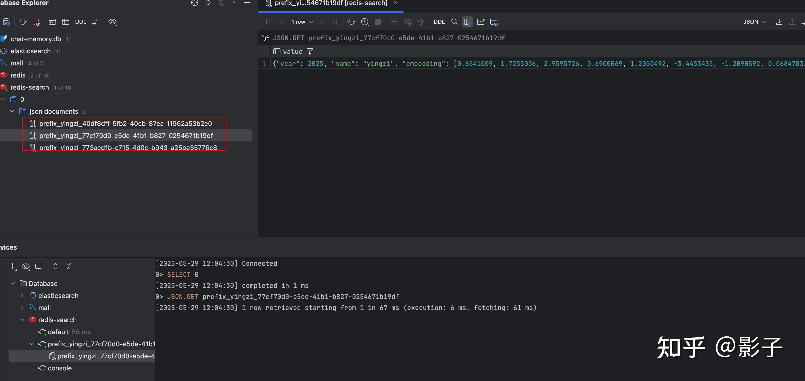Click the add row plus icon

[394, 22]
